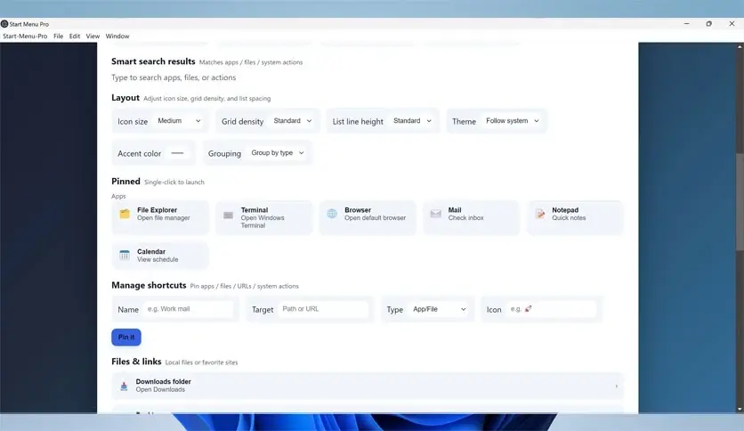Open the File menu
The width and height of the screenshot is (744, 431).
point(58,37)
